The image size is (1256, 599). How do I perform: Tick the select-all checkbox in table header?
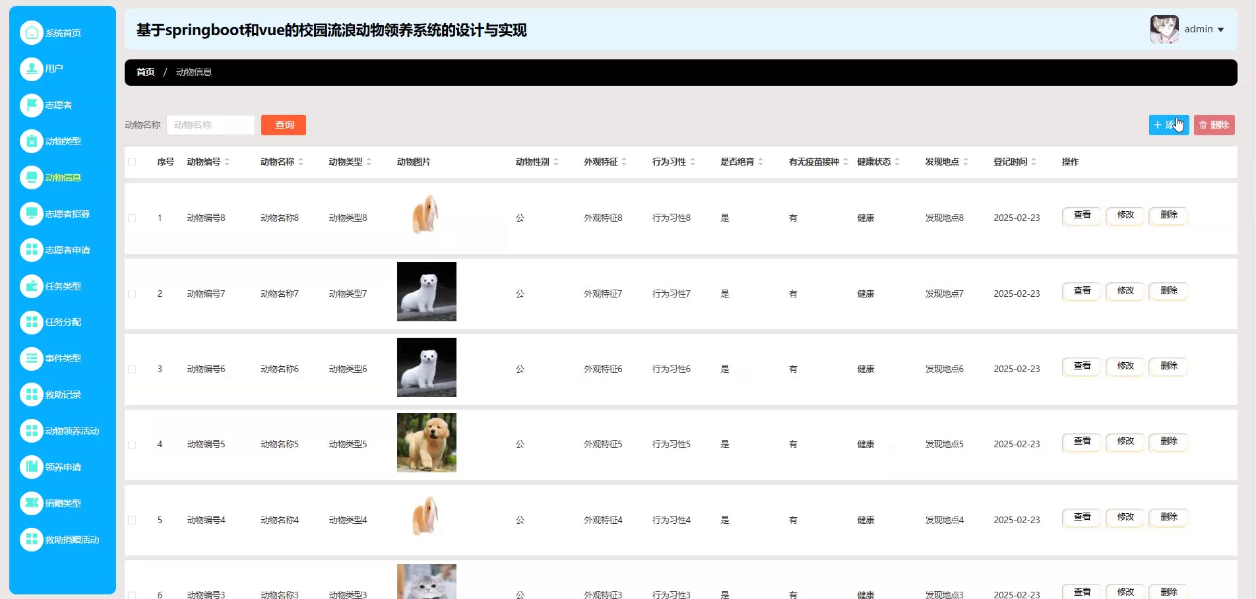[x=132, y=162]
